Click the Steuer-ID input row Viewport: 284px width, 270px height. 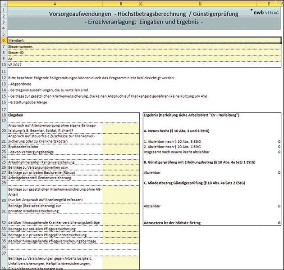pyautogui.click(x=144, y=52)
